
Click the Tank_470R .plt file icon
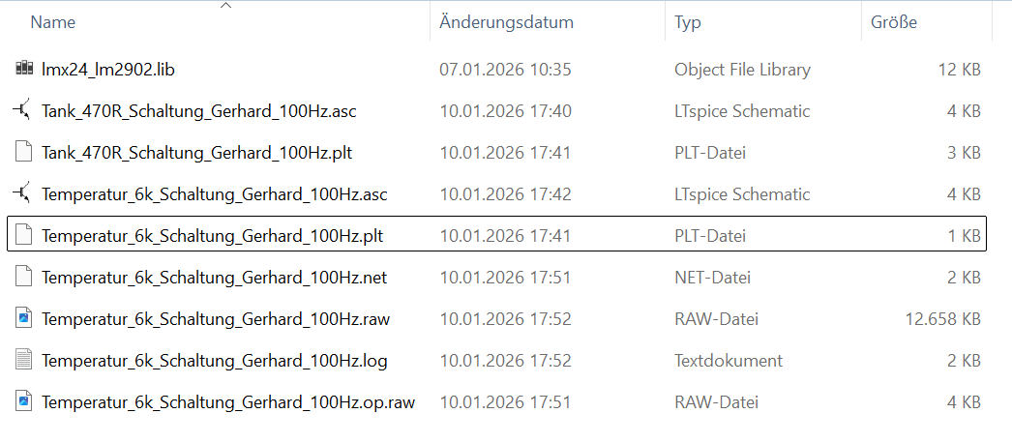(x=25, y=153)
